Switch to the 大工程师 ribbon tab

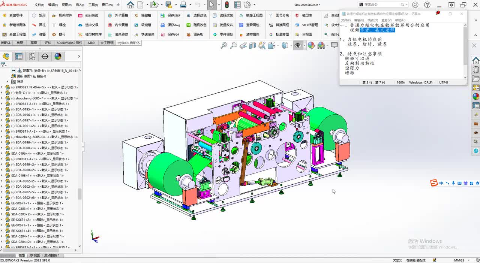(106, 43)
